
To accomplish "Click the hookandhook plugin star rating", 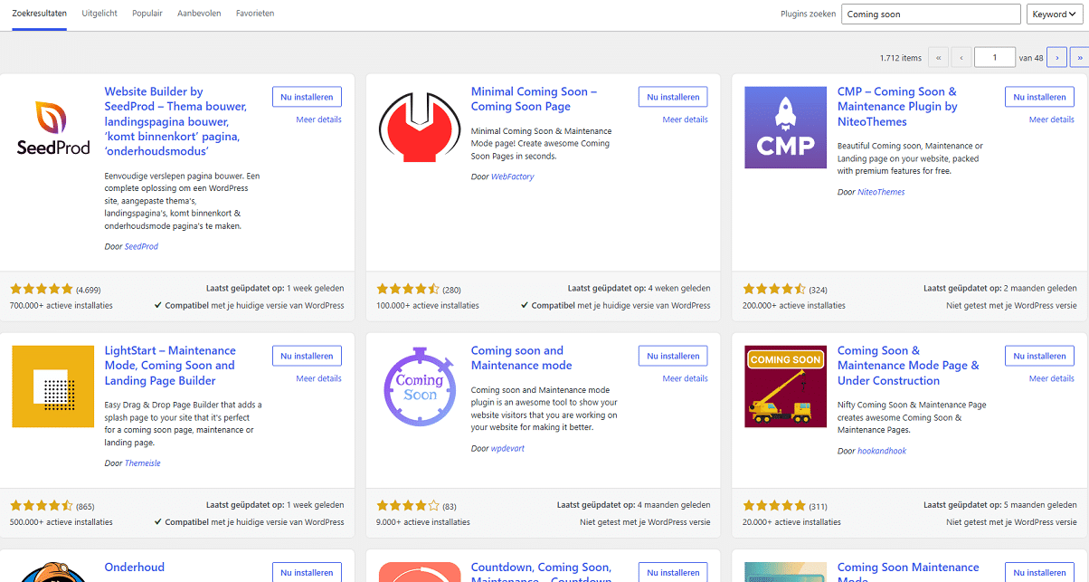I will pyautogui.click(x=774, y=506).
